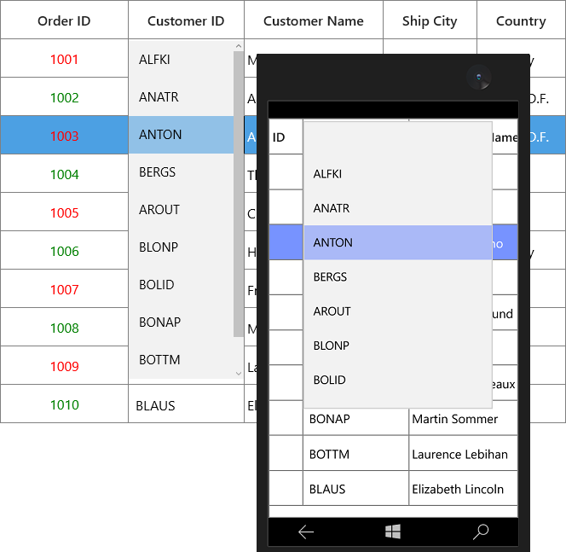
Task: Tap the Laurence Lebihan cell on phone
Action: coord(464,453)
